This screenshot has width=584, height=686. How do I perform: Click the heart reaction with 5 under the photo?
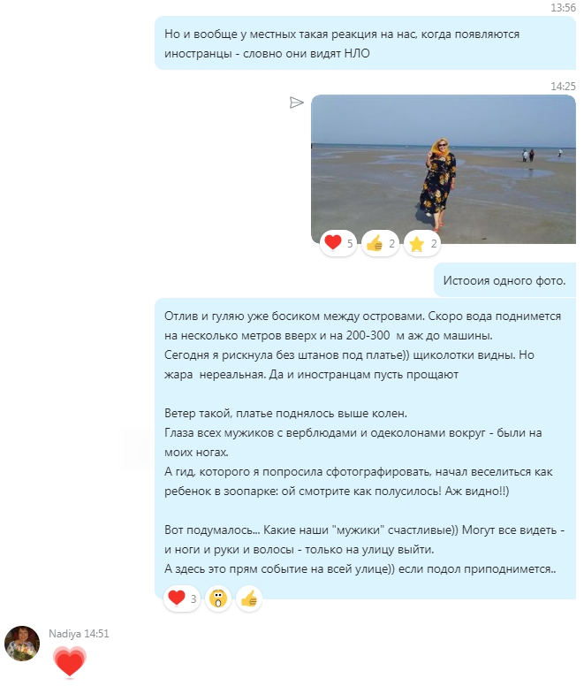pyautogui.click(x=338, y=243)
